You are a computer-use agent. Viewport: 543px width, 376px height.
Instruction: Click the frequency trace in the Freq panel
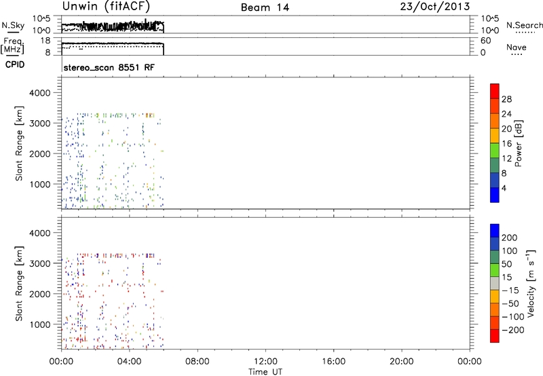[x=113, y=43]
